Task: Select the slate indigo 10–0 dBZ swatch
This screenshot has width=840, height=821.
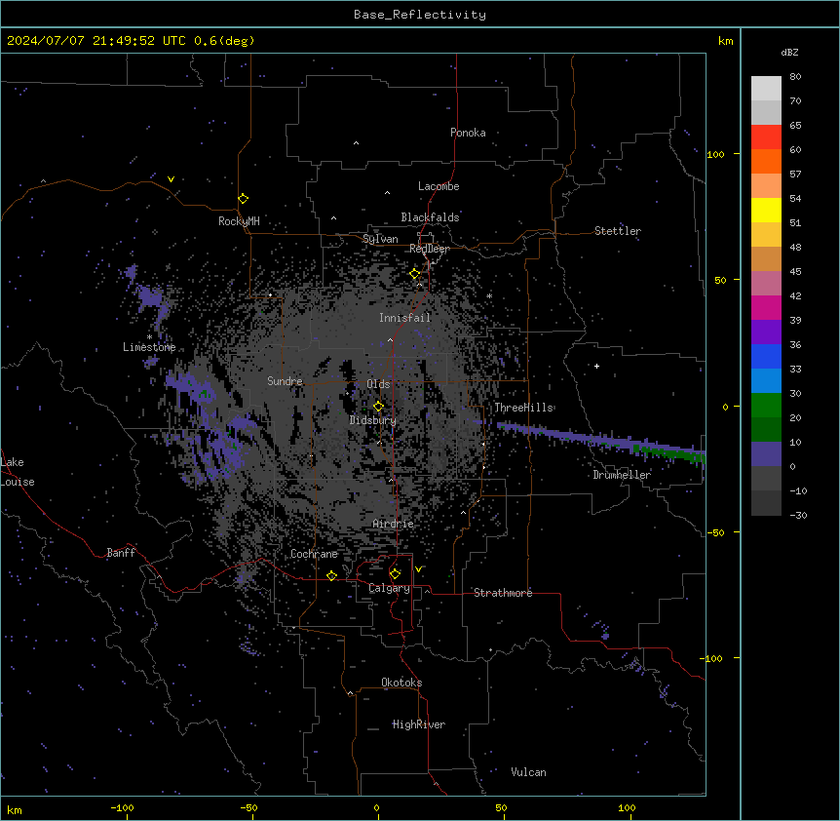Action: [766, 454]
